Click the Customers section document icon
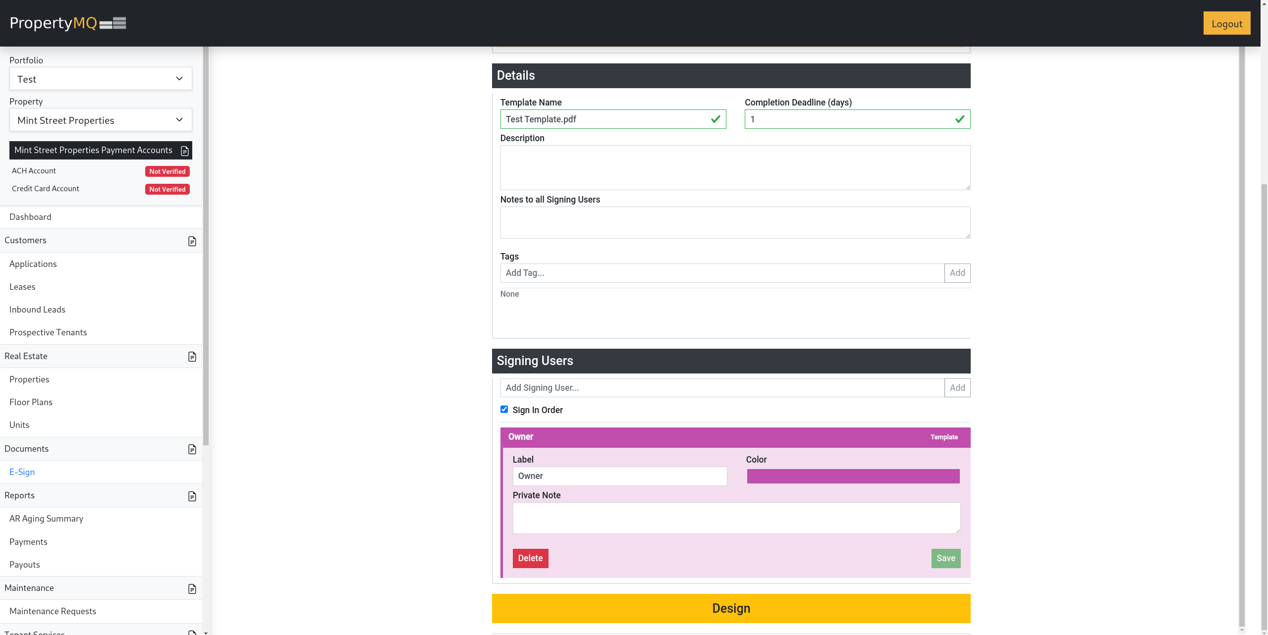Viewport: 1268px width, 635px height. pos(192,241)
